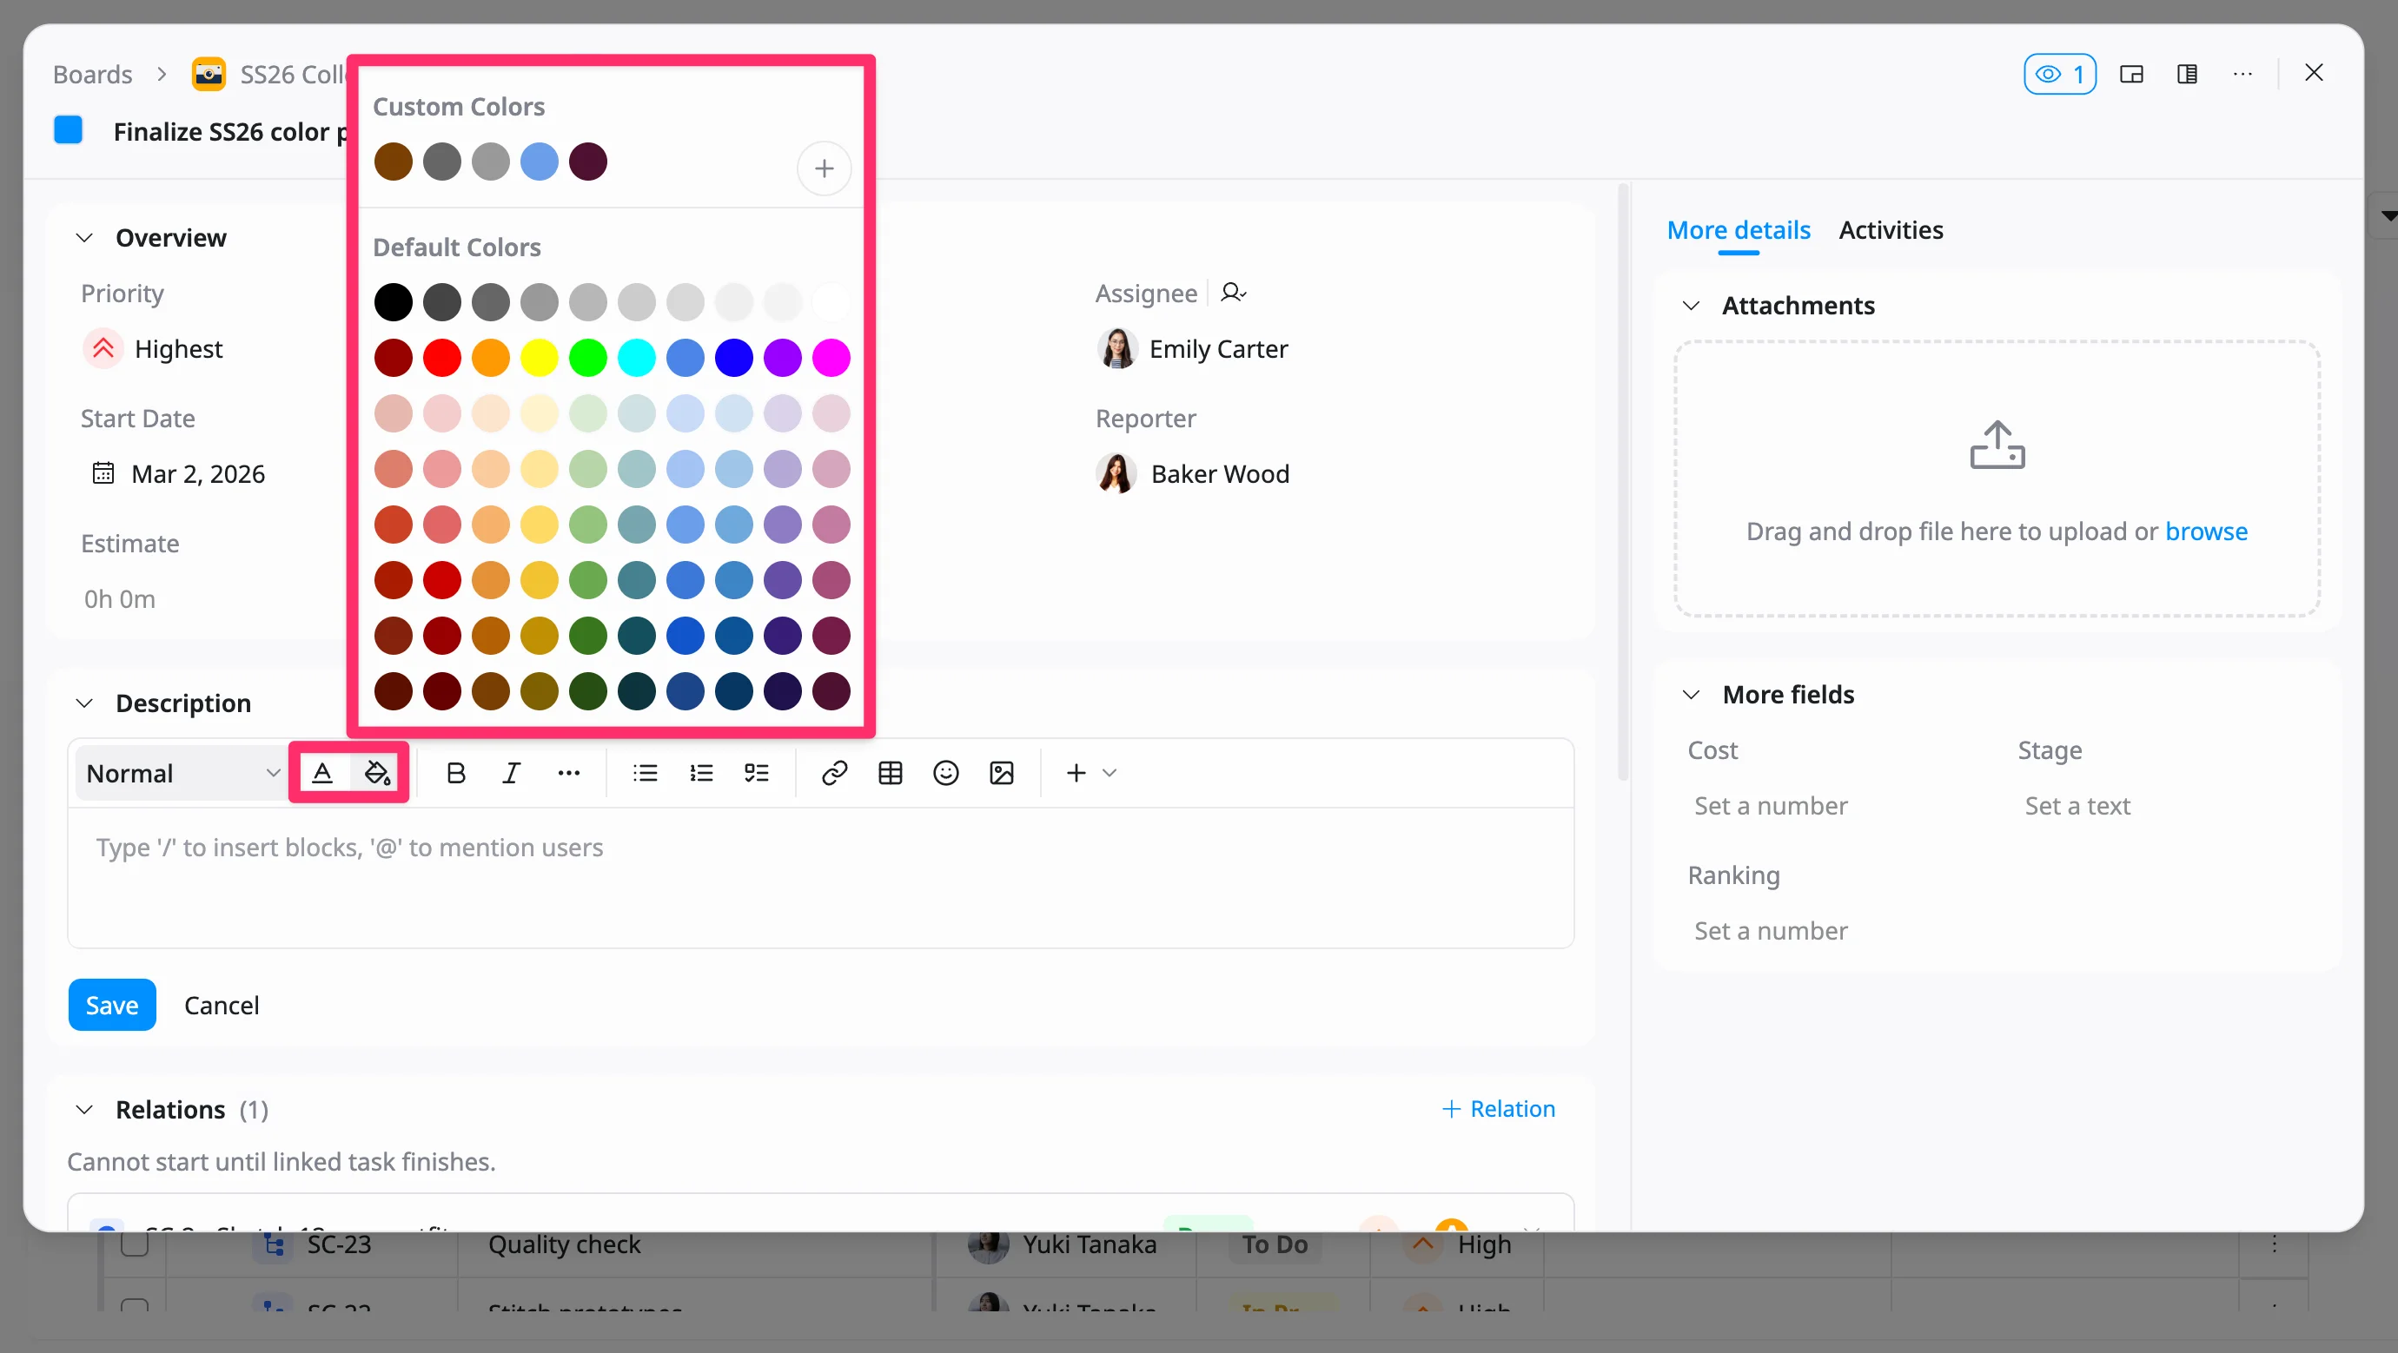Viewport: 2398px width, 1353px height.
Task: Click the text color icon in editor toolbar
Action: coord(322,772)
